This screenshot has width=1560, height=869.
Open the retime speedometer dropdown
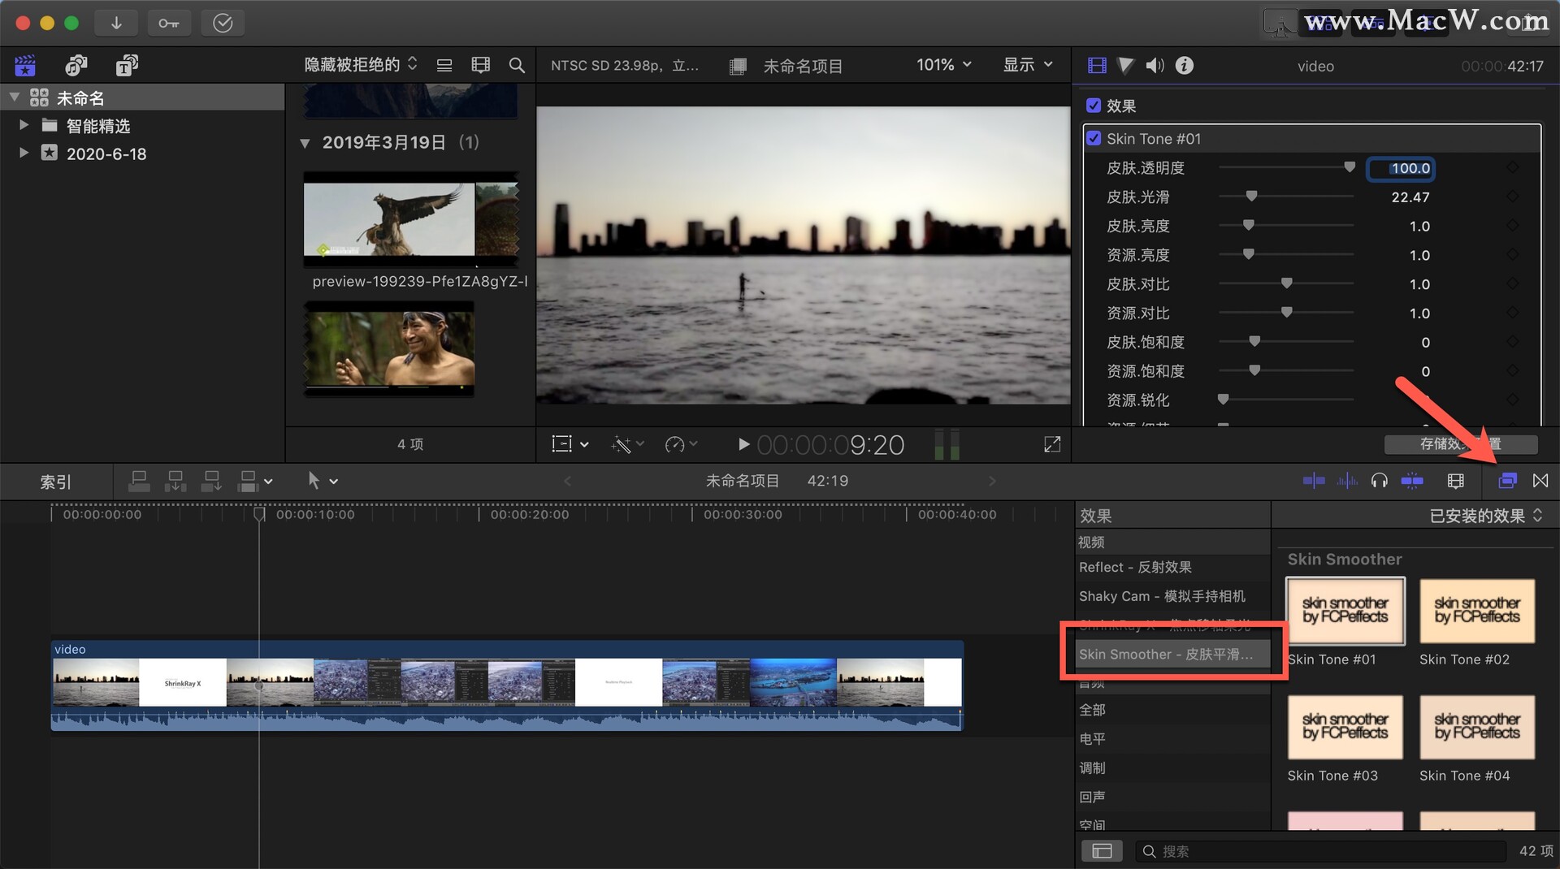[681, 444]
